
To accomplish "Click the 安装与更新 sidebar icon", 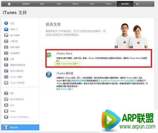I will click(6, 47).
